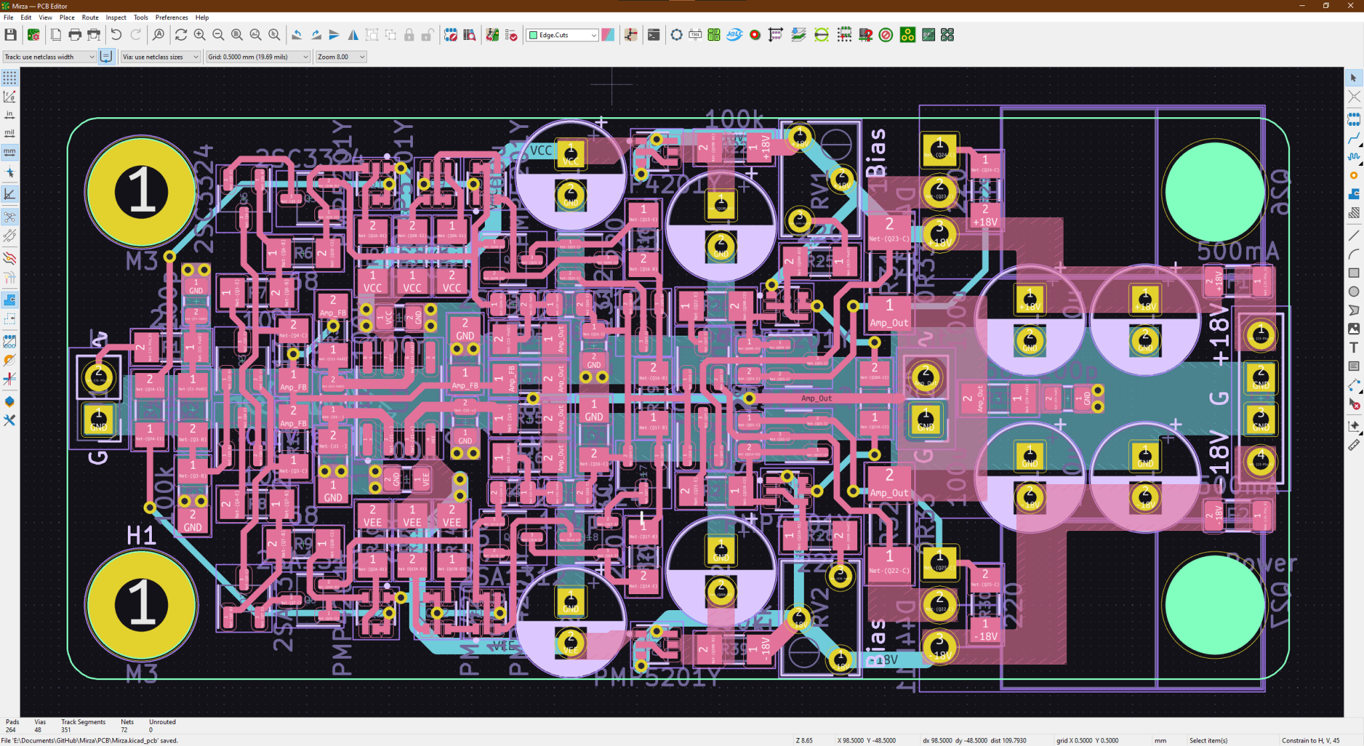
Task: Open the Place menu
Action: click(67, 17)
